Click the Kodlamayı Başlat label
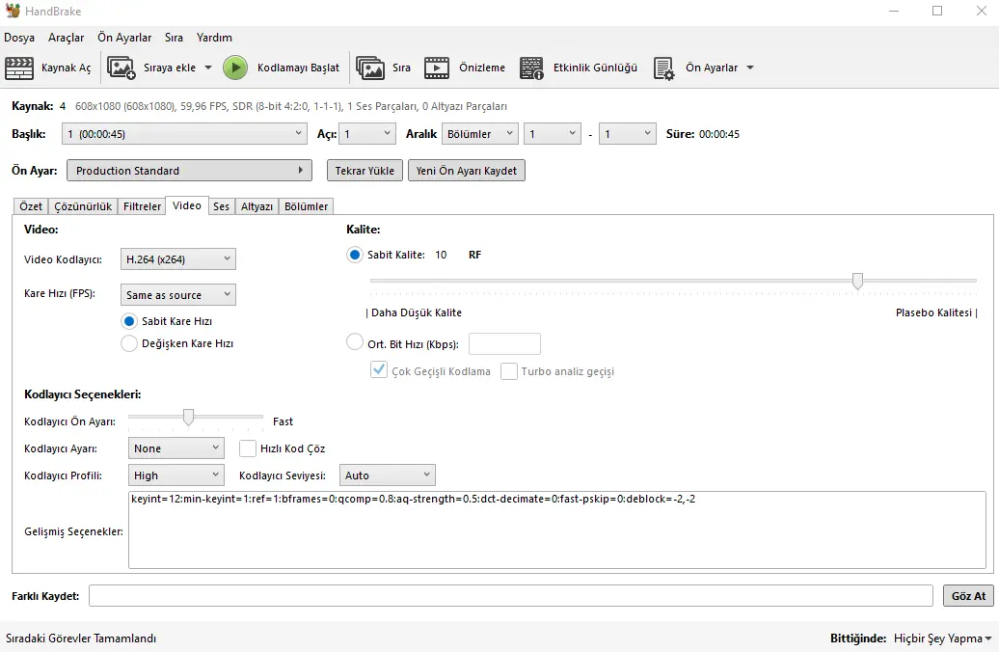999x652 pixels. pos(298,68)
